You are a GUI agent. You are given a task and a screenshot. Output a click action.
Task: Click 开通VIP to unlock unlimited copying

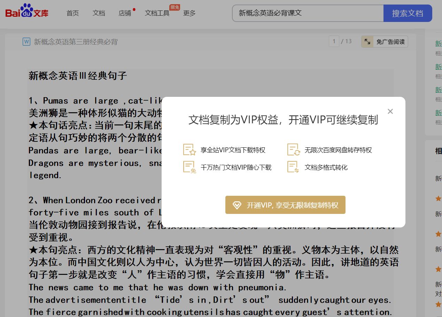tap(285, 205)
